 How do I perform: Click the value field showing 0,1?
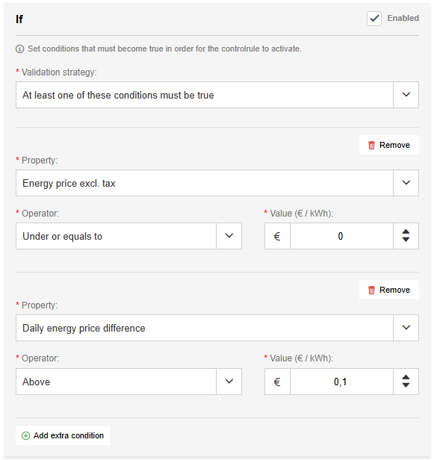[x=341, y=382]
